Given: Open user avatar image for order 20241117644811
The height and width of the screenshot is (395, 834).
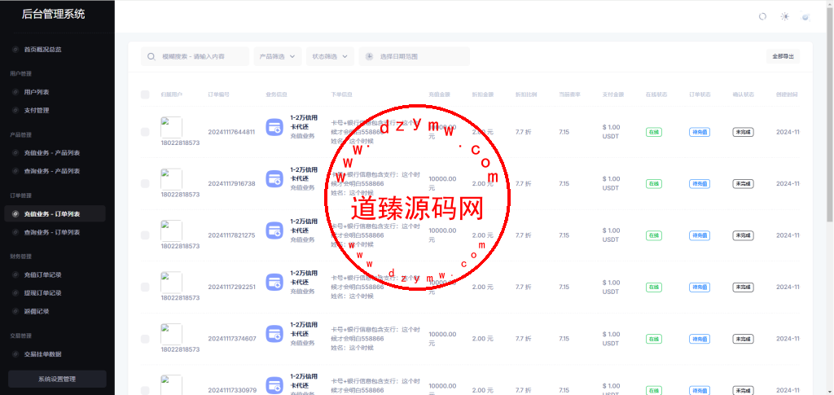Looking at the screenshot, I should click(171, 128).
